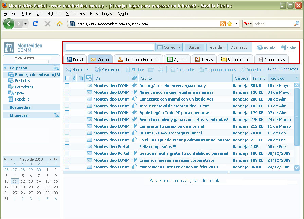Collapse the Carpetas folder section
The width and height of the screenshot is (304, 219).
point(5,68)
